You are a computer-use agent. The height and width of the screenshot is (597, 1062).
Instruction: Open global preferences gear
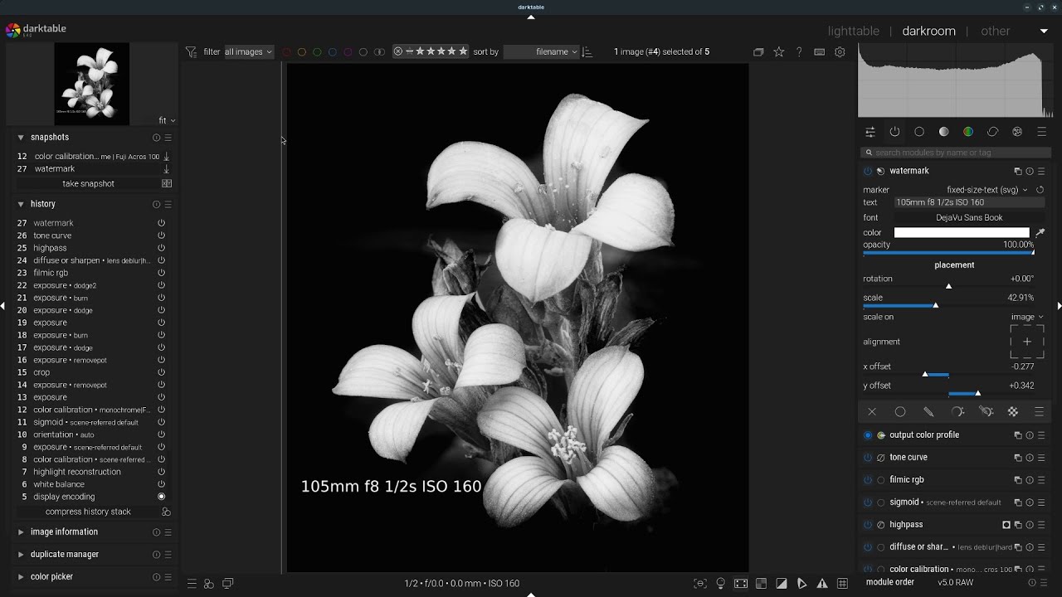point(840,52)
